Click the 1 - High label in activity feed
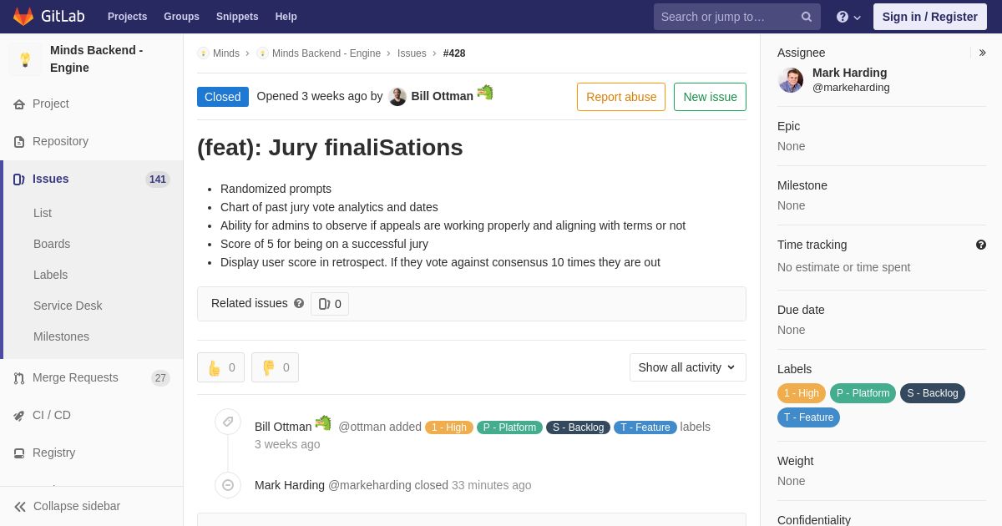This screenshot has height=526, width=1002. (x=449, y=427)
